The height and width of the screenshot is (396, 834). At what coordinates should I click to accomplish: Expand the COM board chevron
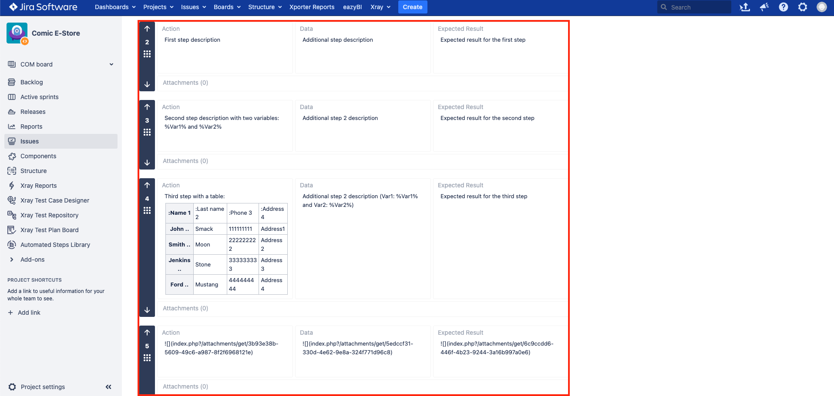point(111,64)
